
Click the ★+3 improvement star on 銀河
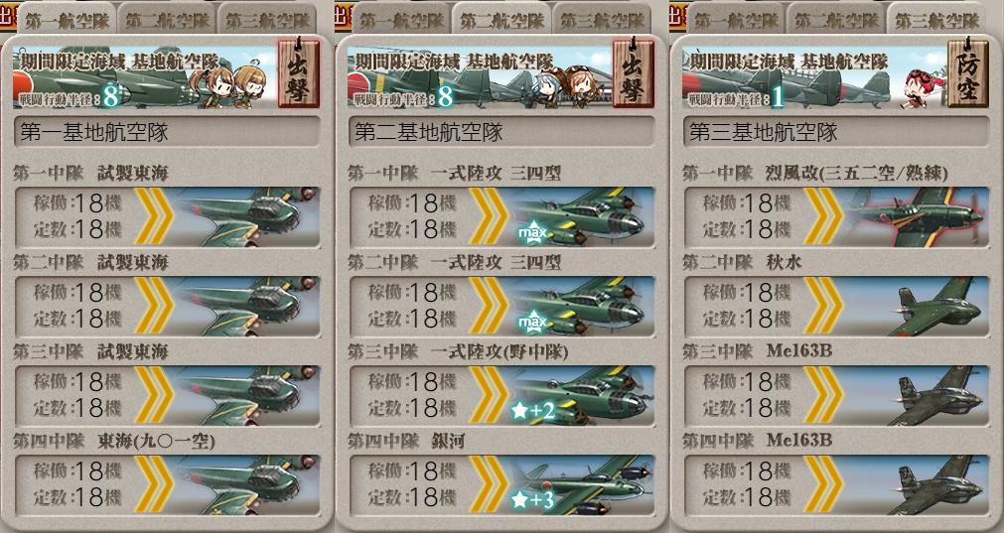[x=532, y=499]
